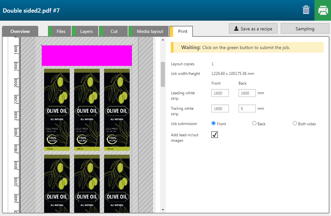Screen dimensions: 331x216
Task: Choose Back job submission option
Action: coord(254,123)
